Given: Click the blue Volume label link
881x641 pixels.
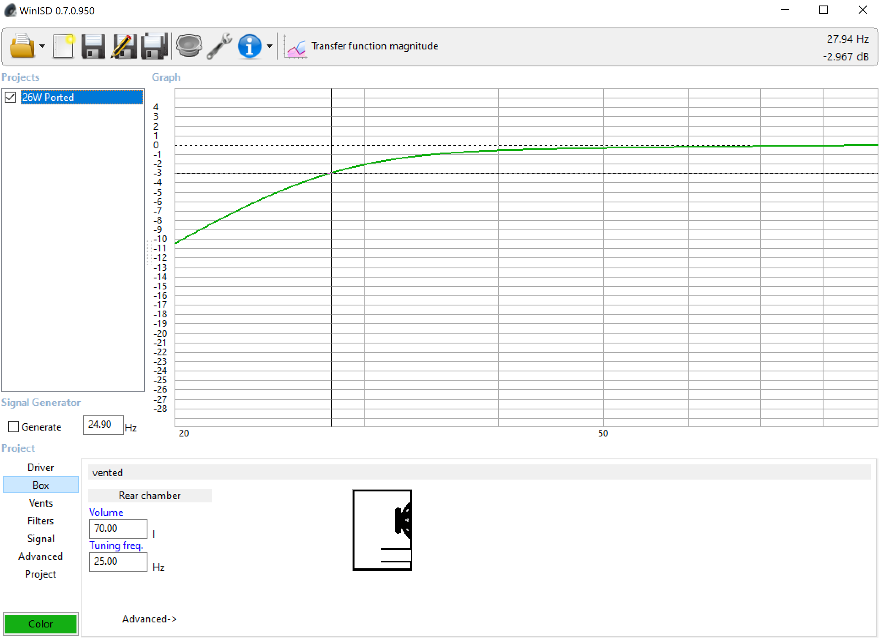Looking at the screenshot, I should (106, 512).
